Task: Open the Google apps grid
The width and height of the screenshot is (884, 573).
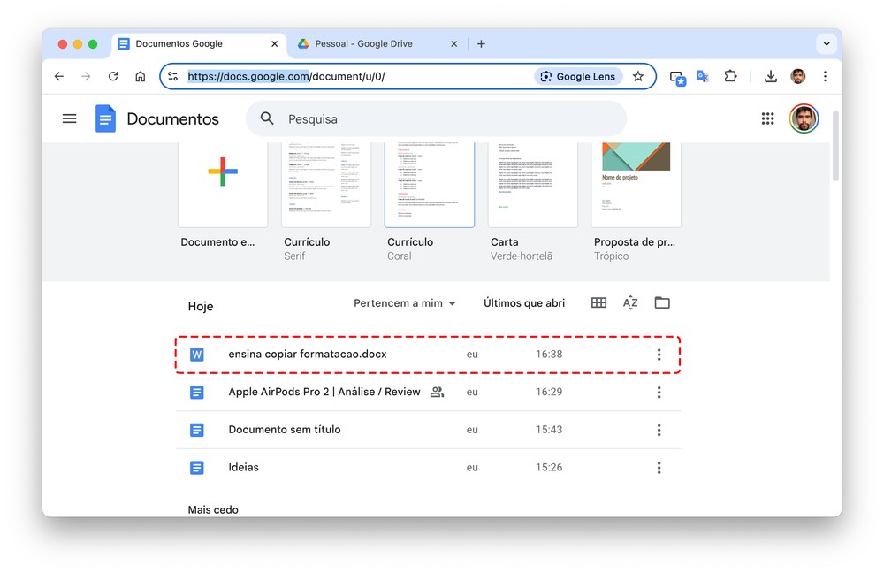Action: pyautogui.click(x=767, y=118)
